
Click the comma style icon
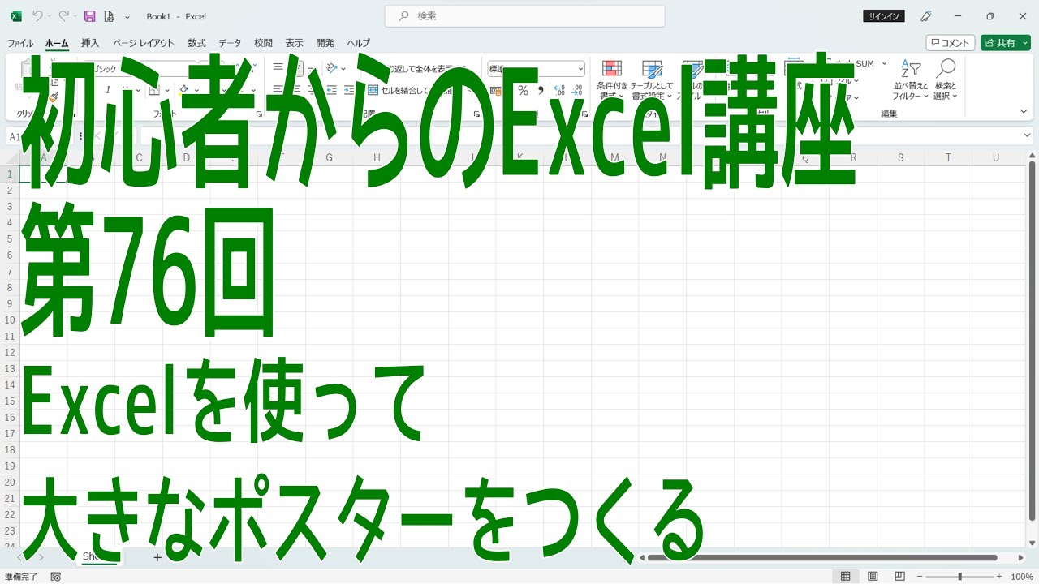[x=541, y=90]
